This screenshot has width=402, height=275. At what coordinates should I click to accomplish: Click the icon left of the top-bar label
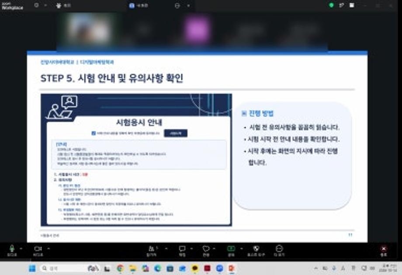pyautogui.click(x=59, y=5)
